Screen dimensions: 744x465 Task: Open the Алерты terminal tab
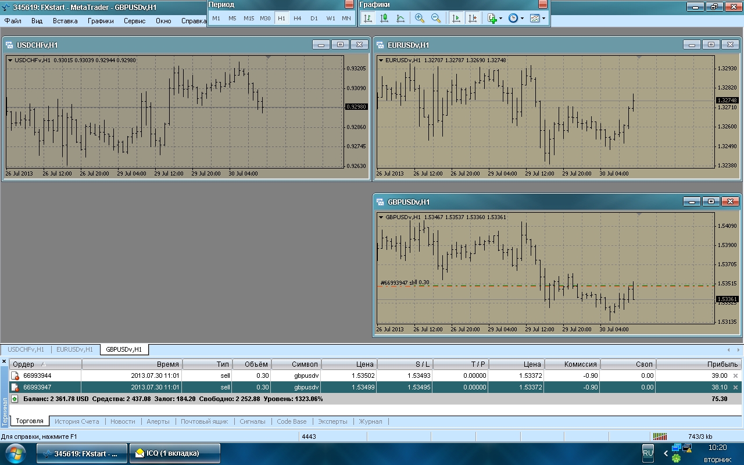point(158,421)
